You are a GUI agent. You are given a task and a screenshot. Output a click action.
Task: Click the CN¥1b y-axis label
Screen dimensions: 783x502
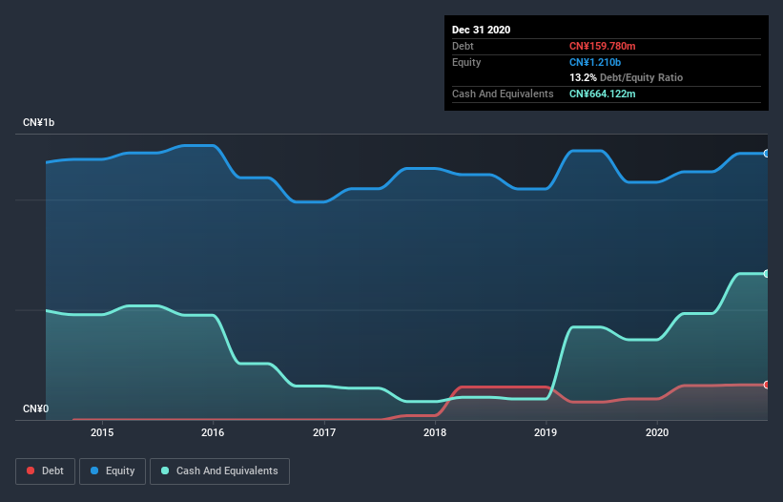pos(38,122)
